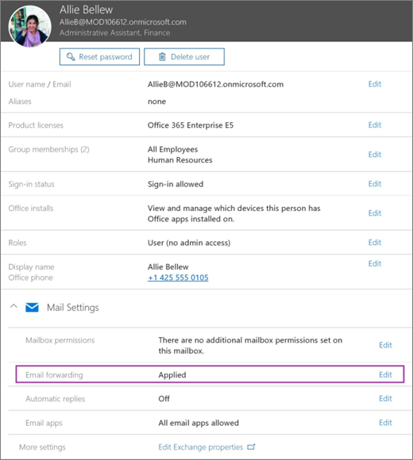Open Edit Exchange properties link

201,447
